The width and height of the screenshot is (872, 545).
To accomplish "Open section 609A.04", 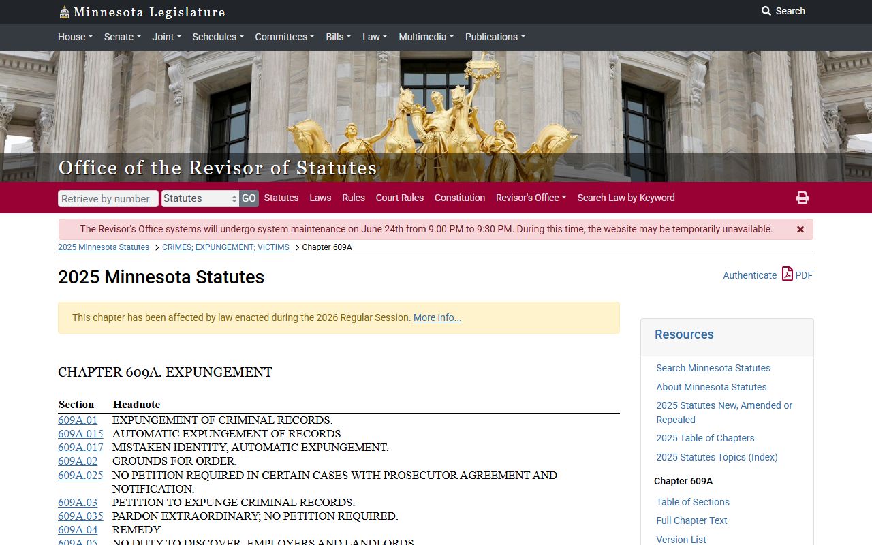I will 78,530.
